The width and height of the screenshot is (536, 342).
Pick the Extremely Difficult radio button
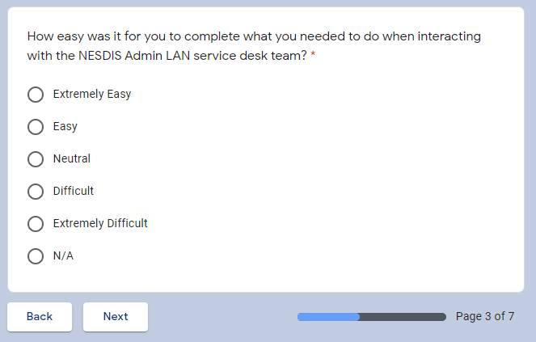coord(36,224)
